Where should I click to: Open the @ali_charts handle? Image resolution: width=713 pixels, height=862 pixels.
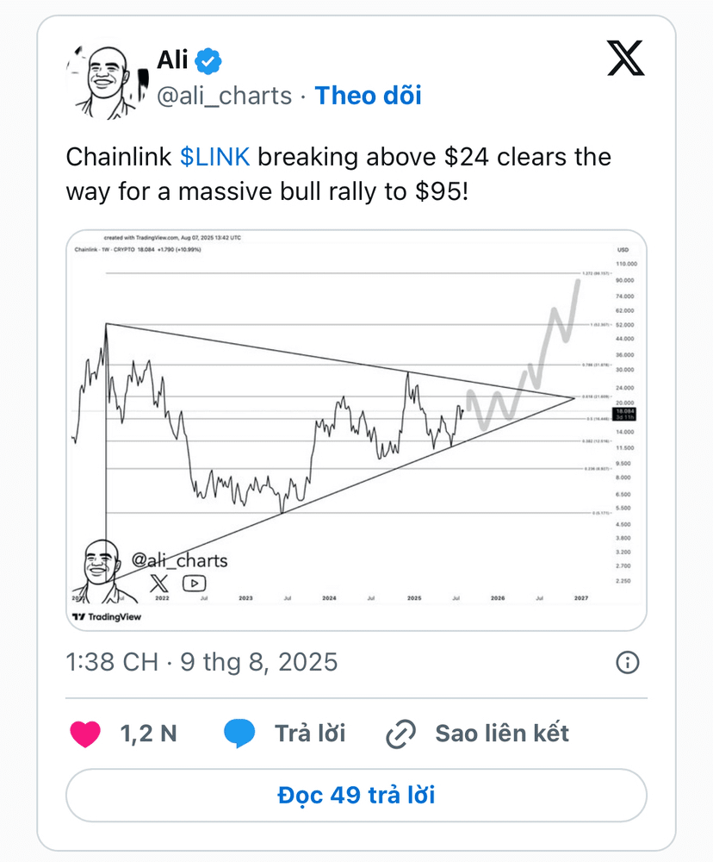(x=224, y=97)
